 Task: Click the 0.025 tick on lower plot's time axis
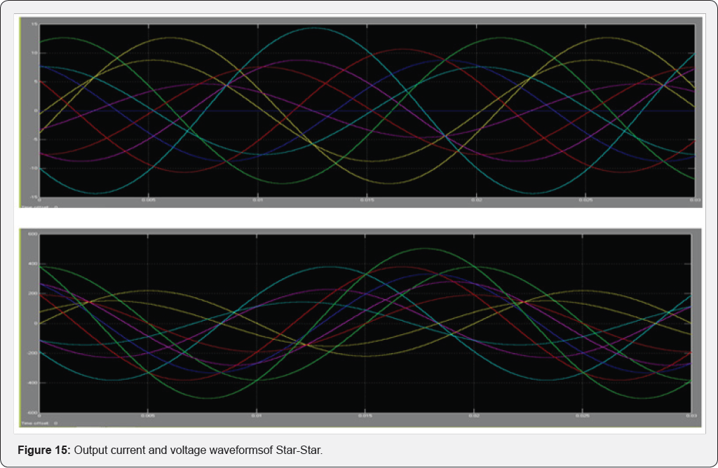pyautogui.click(x=585, y=415)
